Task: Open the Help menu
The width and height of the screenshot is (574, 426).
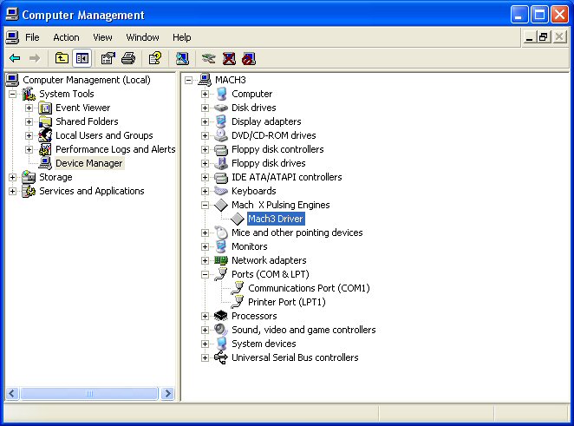Action: click(181, 37)
